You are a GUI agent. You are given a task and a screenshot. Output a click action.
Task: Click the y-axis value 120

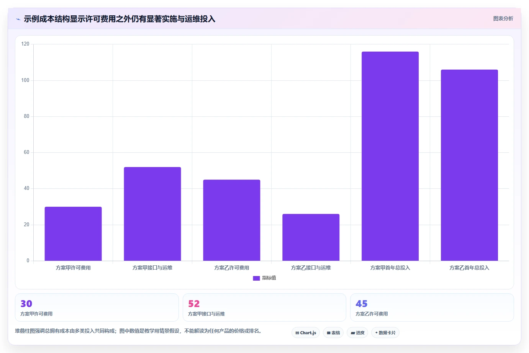pos(25,44)
